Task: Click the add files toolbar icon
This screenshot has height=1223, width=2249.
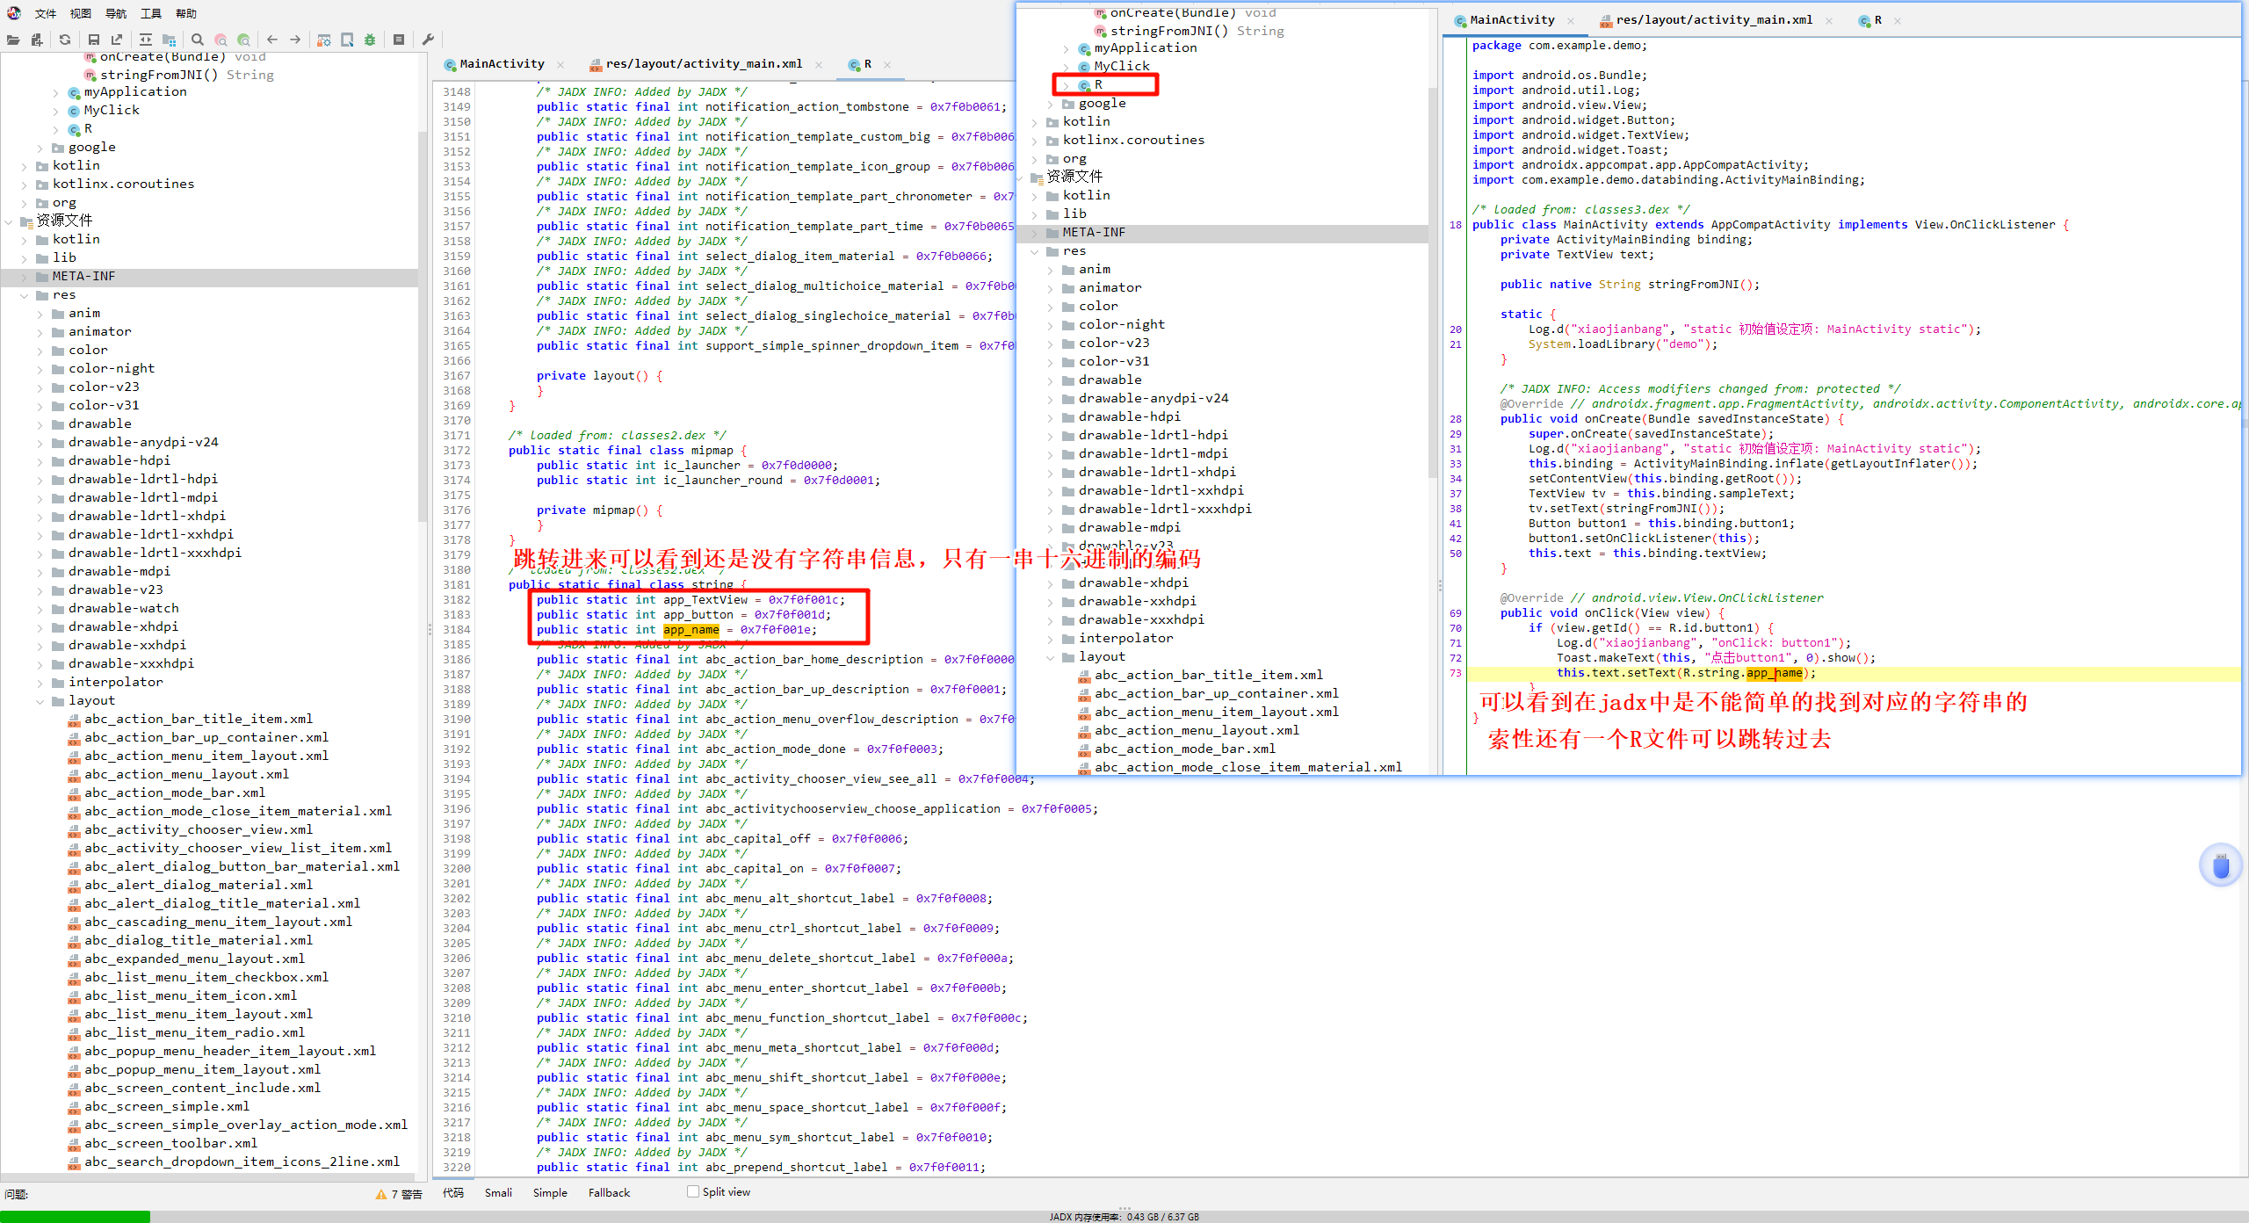Action: pyautogui.click(x=36, y=40)
